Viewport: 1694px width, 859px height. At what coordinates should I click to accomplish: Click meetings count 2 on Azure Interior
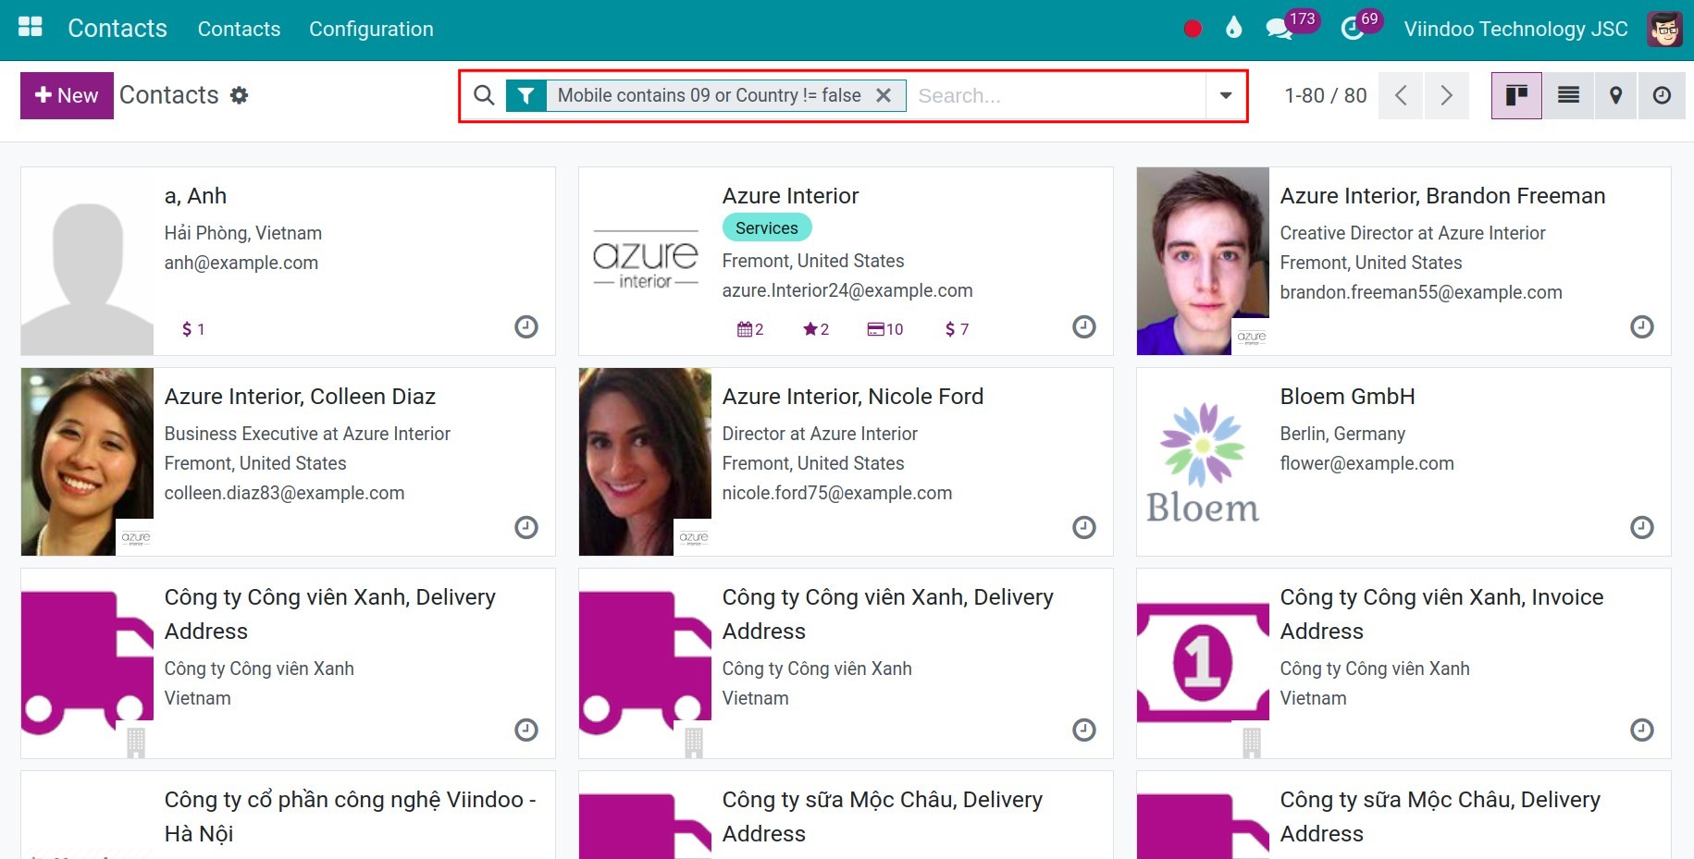pyautogui.click(x=750, y=329)
